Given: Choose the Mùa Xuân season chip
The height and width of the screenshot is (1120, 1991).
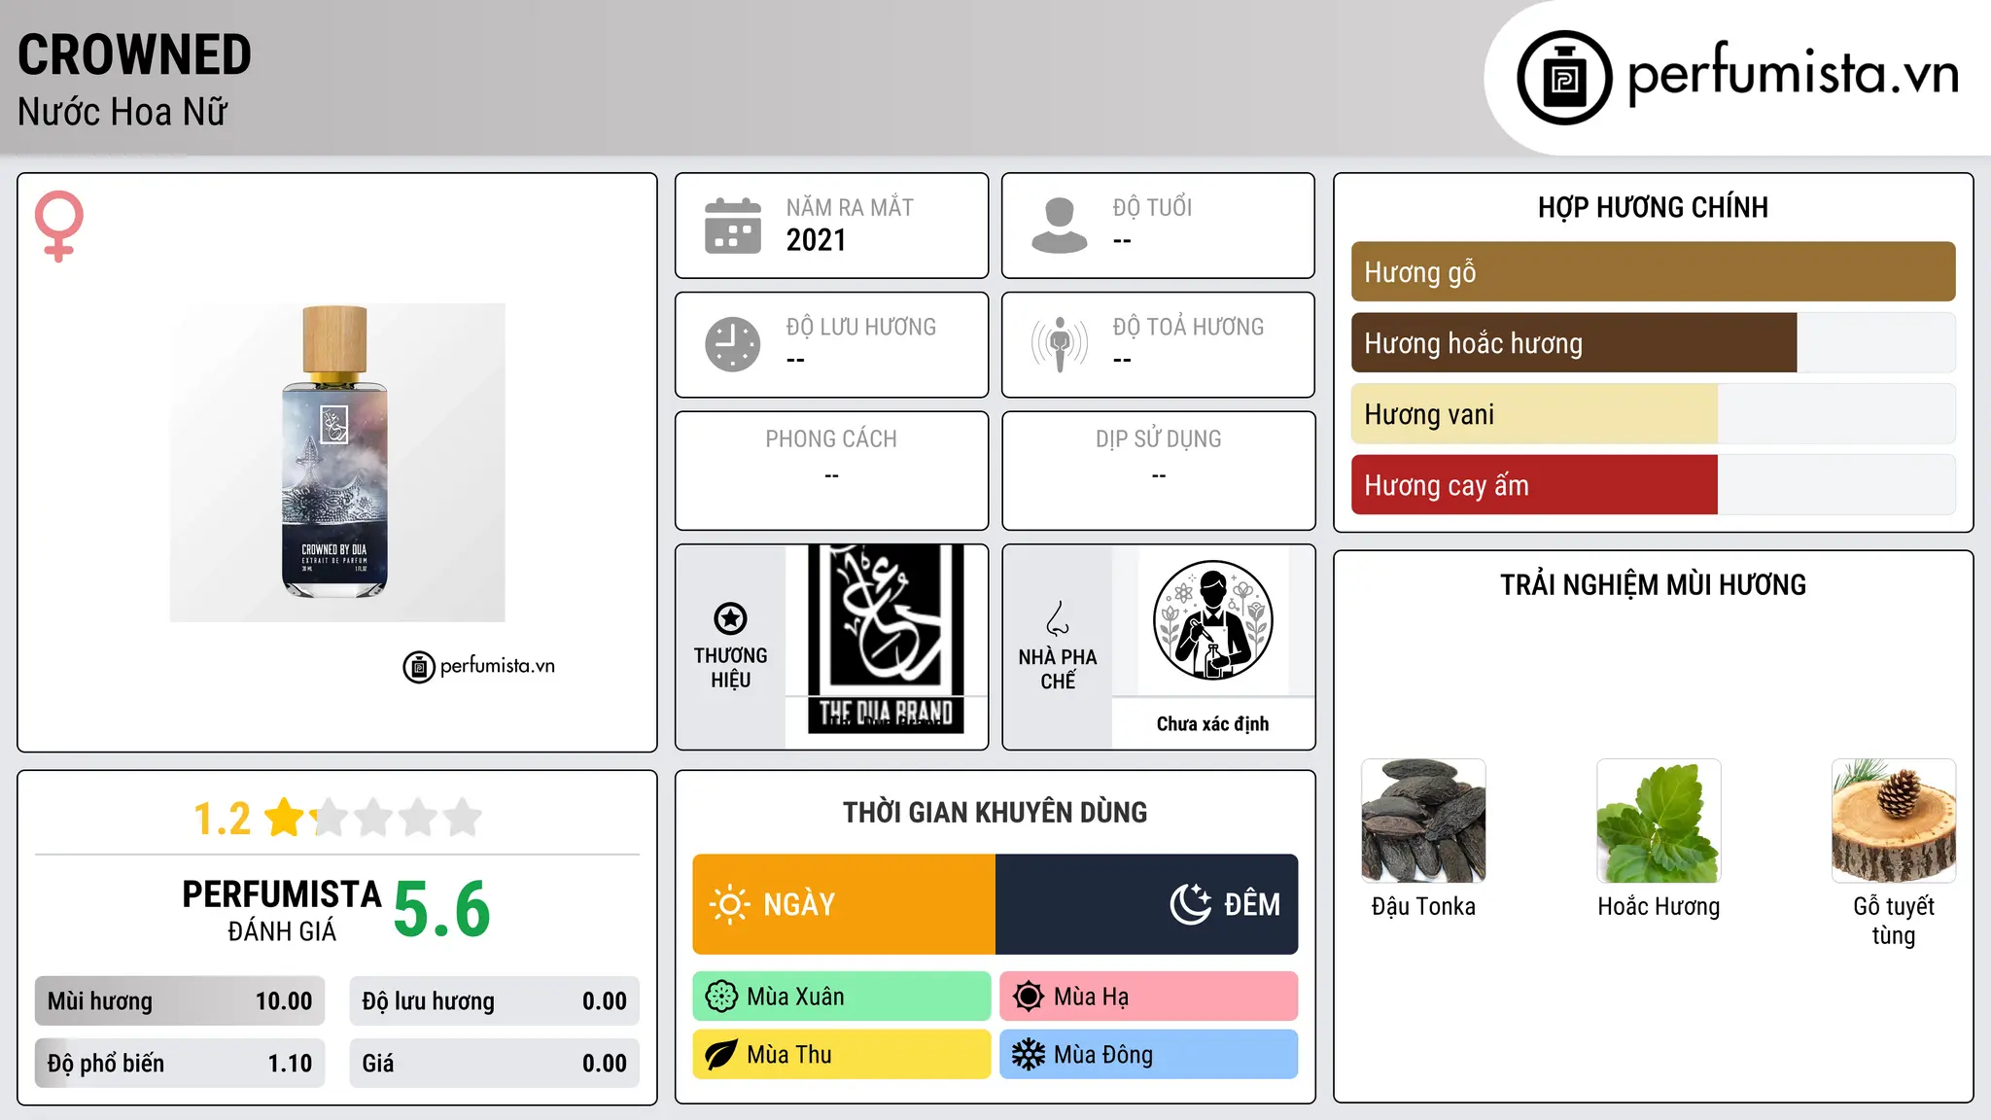Looking at the screenshot, I should (x=842, y=997).
